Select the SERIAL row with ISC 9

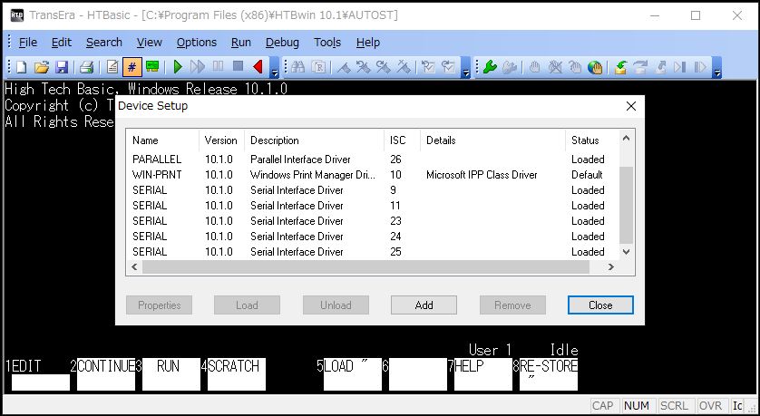click(373, 190)
